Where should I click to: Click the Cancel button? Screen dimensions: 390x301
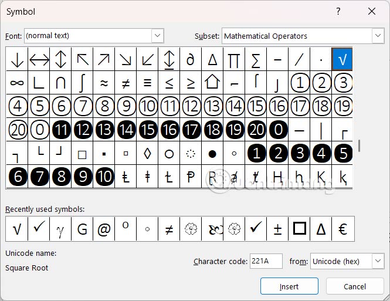355,286
